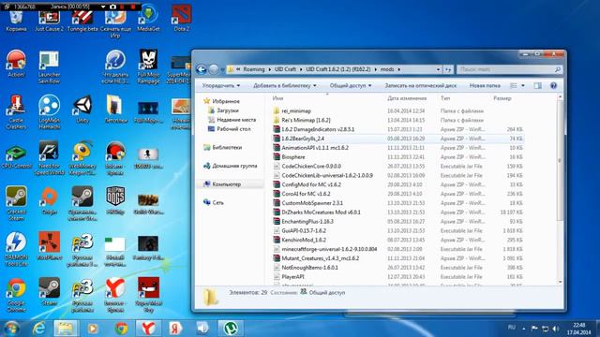Sort by the Имя column header
Screen dimensions: 600x337
point(277,98)
